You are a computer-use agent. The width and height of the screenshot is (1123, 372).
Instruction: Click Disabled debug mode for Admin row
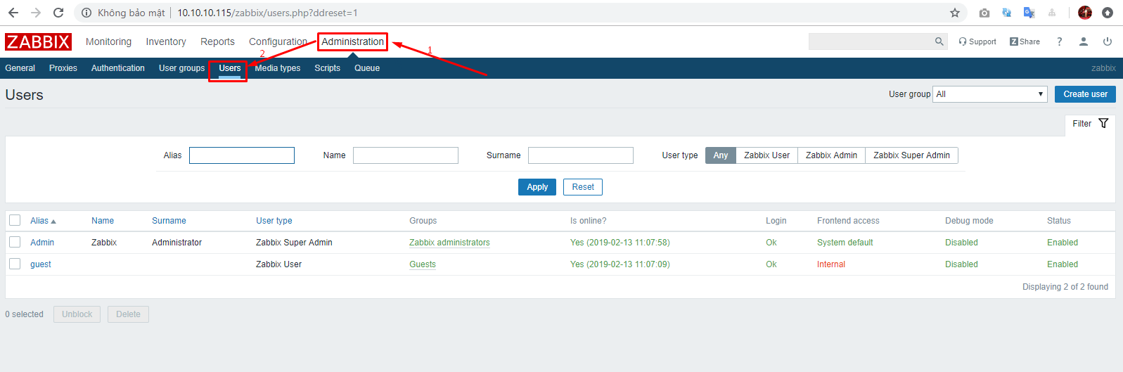961,243
